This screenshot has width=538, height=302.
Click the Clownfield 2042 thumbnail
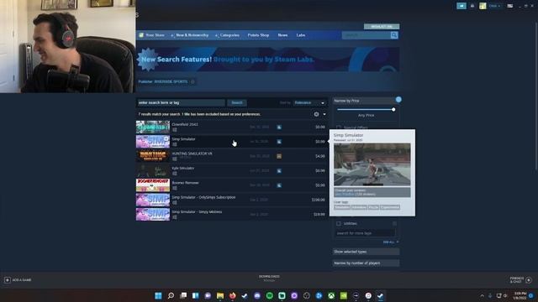[153, 127]
